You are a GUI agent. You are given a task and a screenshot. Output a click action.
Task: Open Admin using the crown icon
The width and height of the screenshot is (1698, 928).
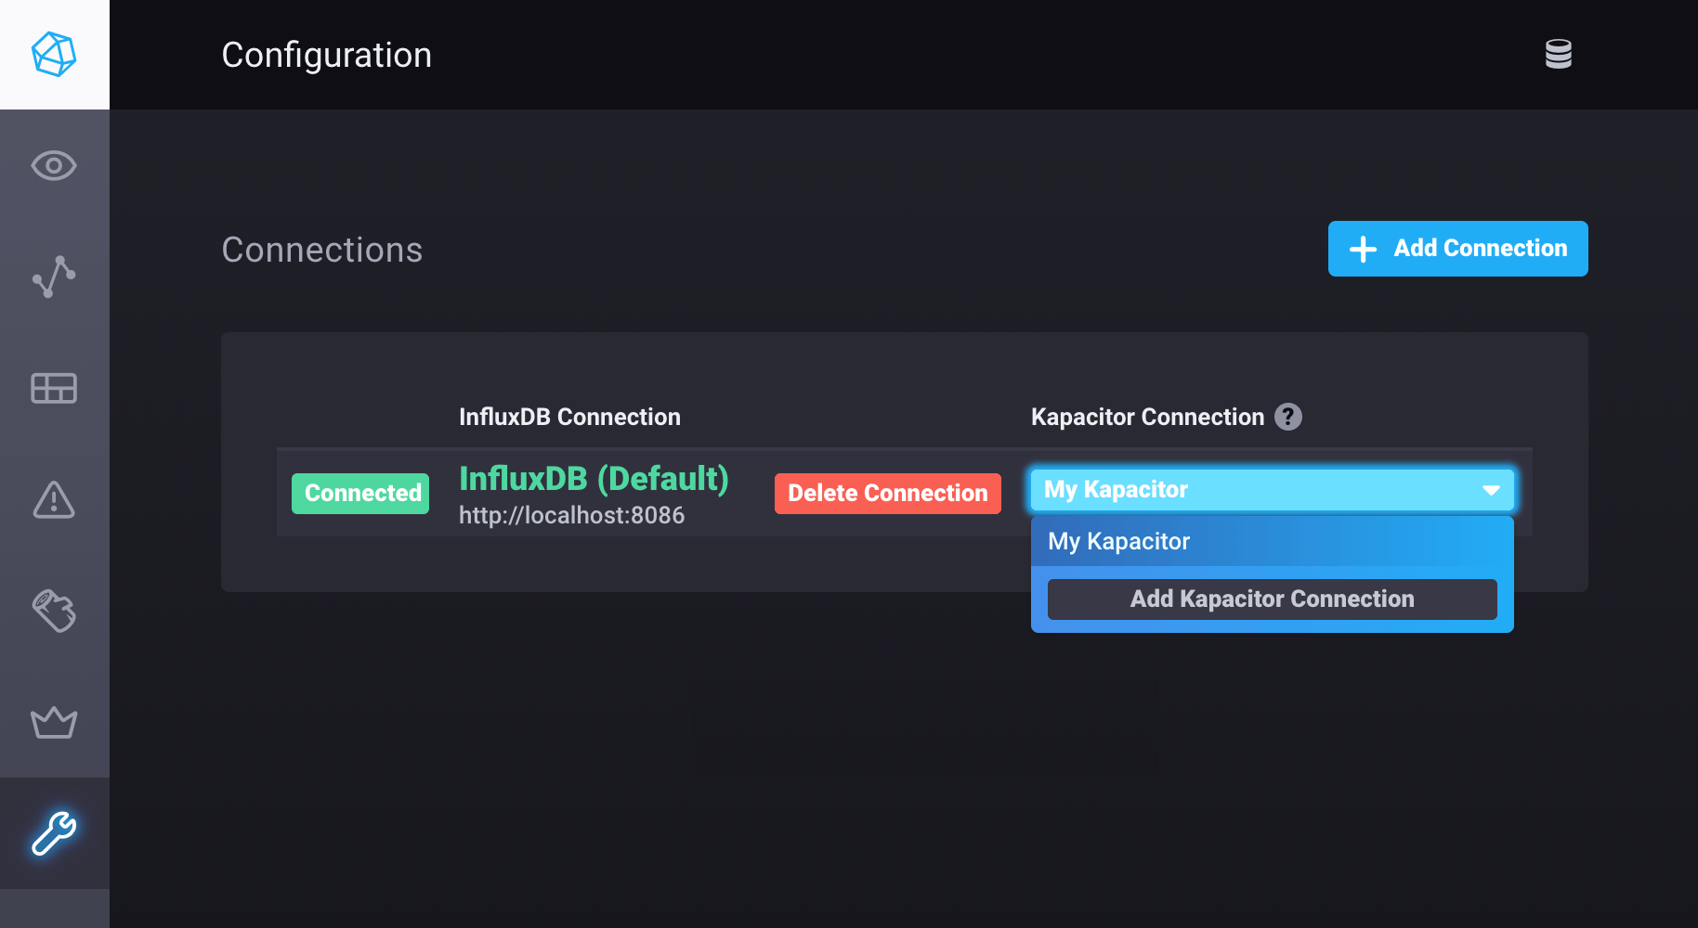[54, 722]
